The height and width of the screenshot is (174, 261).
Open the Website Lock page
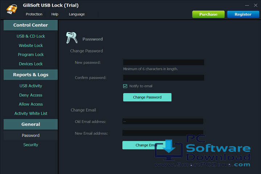click(x=31, y=45)
